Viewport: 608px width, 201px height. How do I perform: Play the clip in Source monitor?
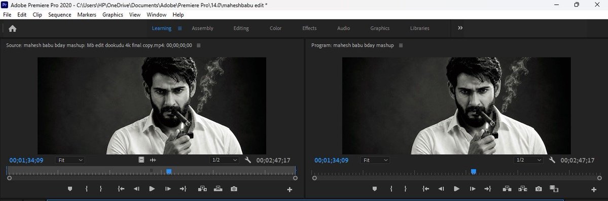pyautogui.click(x=152, y=189)
